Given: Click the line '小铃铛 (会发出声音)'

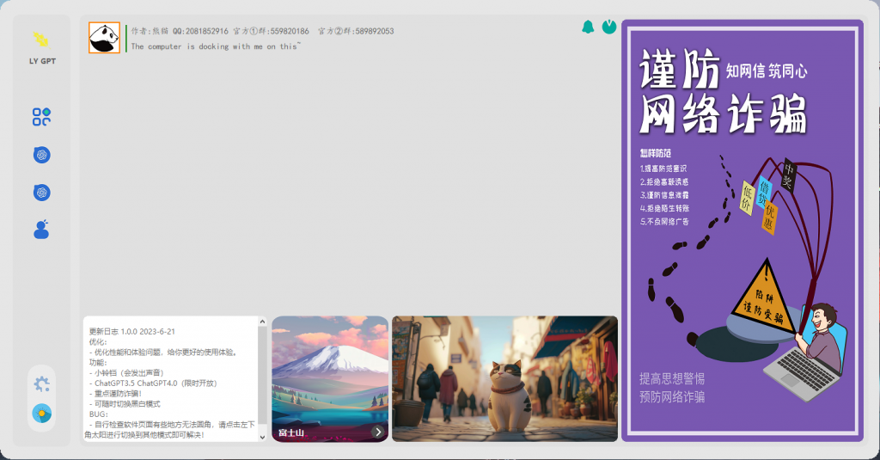Looking at the screenshot, I should (129, 373).
